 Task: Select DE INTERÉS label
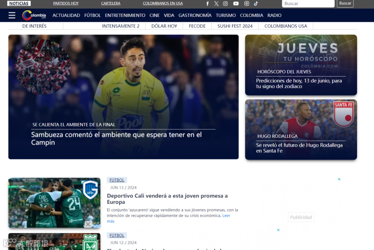pyautogui.click(x=34, y=26)
